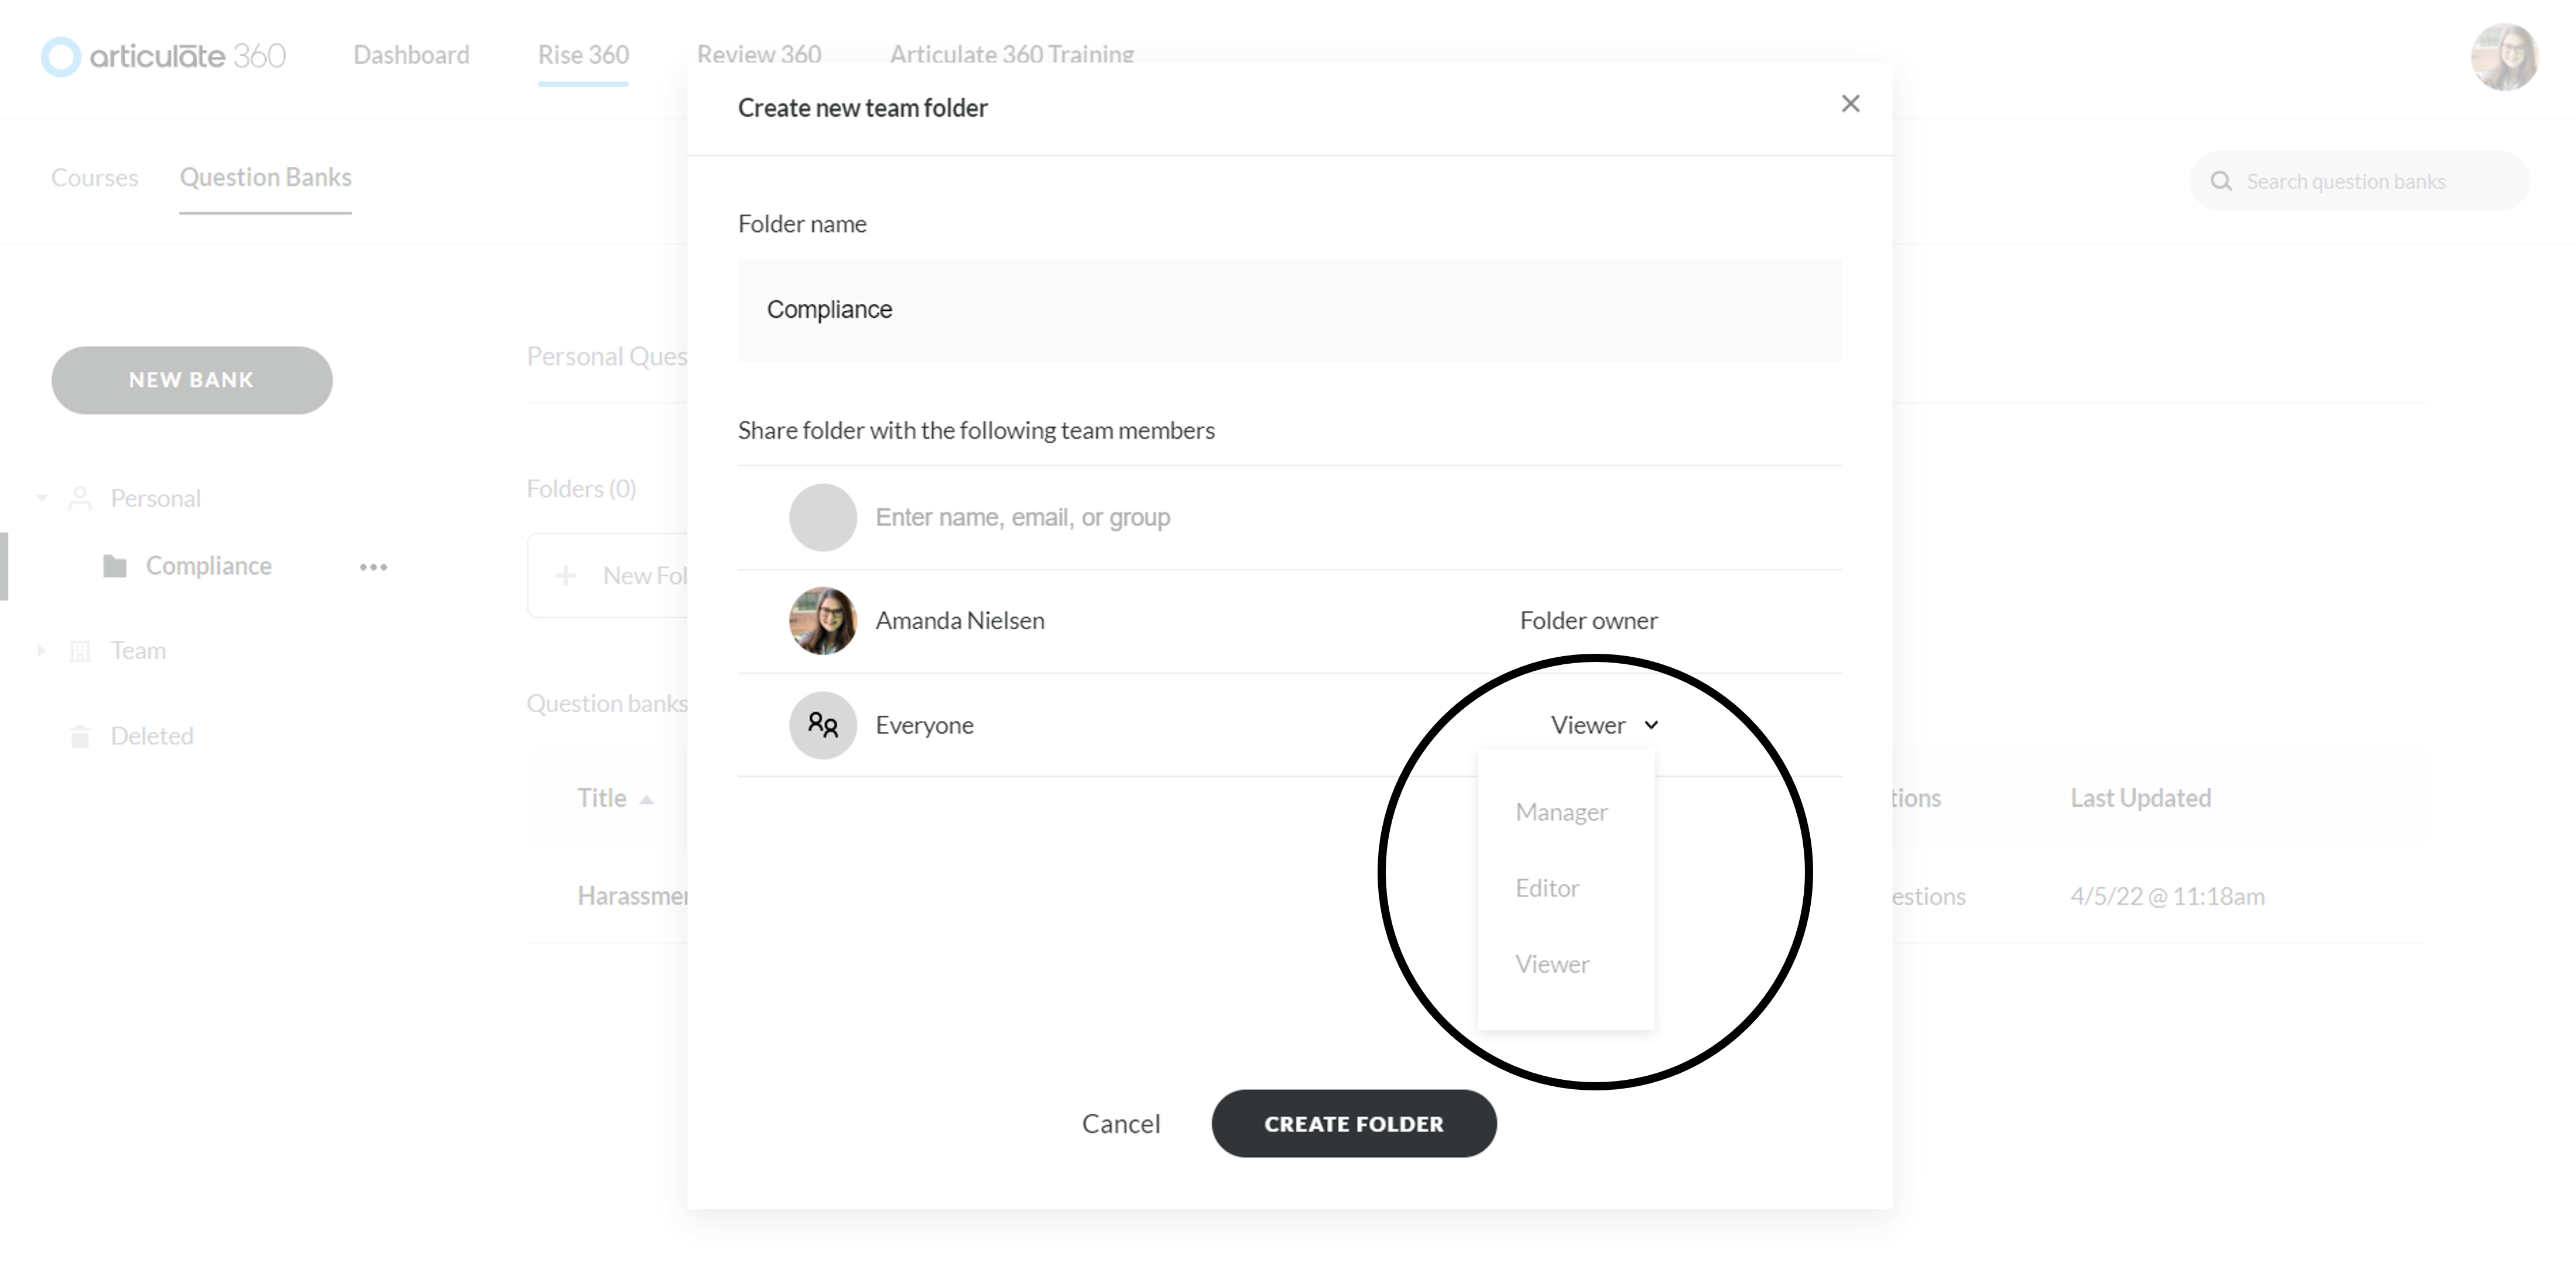Expand the Team section in sidebar
This screenshot has height=1273, width=2576.
point(42,651)
